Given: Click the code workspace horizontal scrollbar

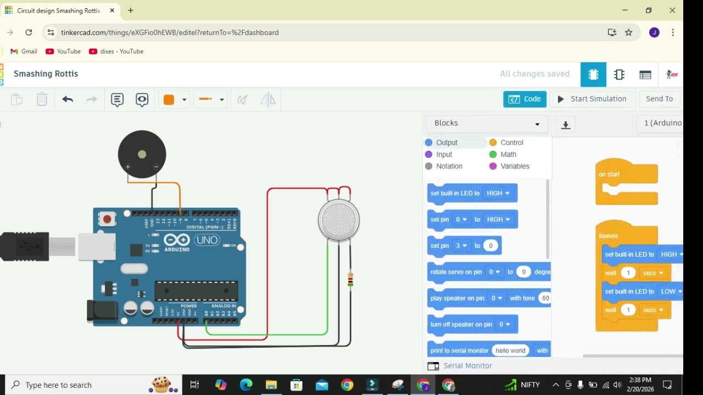Looking at the screenshot, I should point(633,356).
